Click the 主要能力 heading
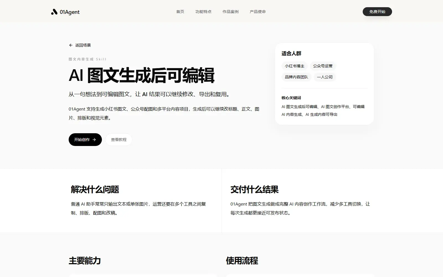The image size is (443, 277). click(x=85, y=261)
